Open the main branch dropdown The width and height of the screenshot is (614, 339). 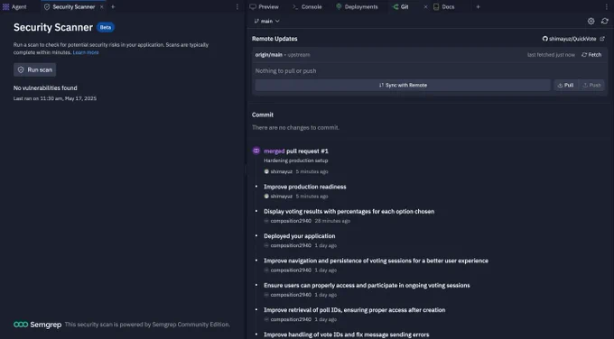pos(266,21)
